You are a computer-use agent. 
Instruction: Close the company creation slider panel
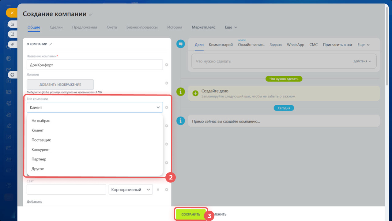12,13
